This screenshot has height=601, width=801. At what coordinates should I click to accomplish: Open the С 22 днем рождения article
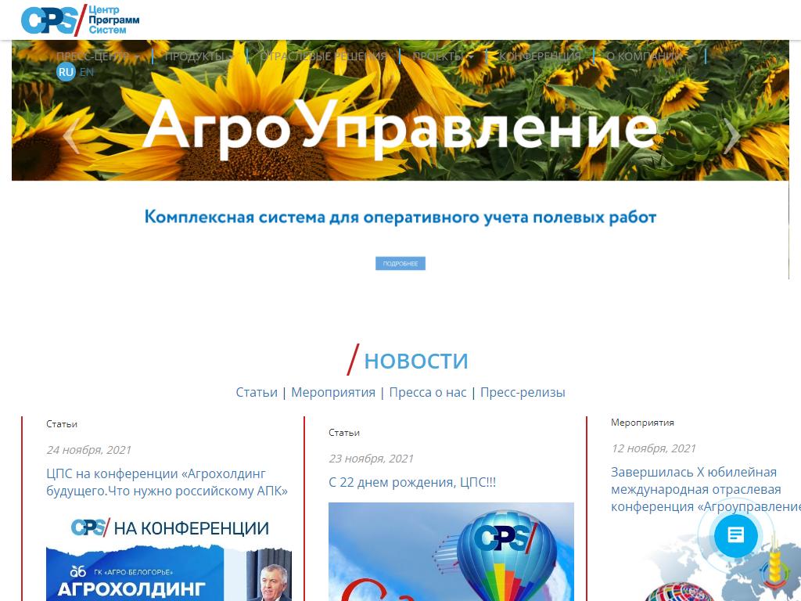[412, 482]
